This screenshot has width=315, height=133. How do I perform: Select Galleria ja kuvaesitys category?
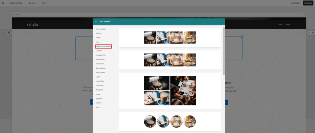tap(103, 46)
